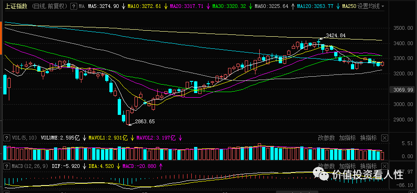Click 换指标 in the MACD panel
The image size is (417, 193).
[x=368, y=166]
